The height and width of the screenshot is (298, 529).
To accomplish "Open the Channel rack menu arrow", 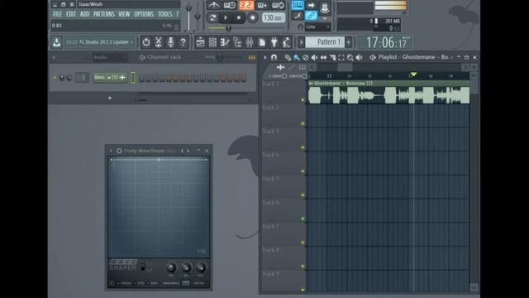I will [x=54, y=57].
